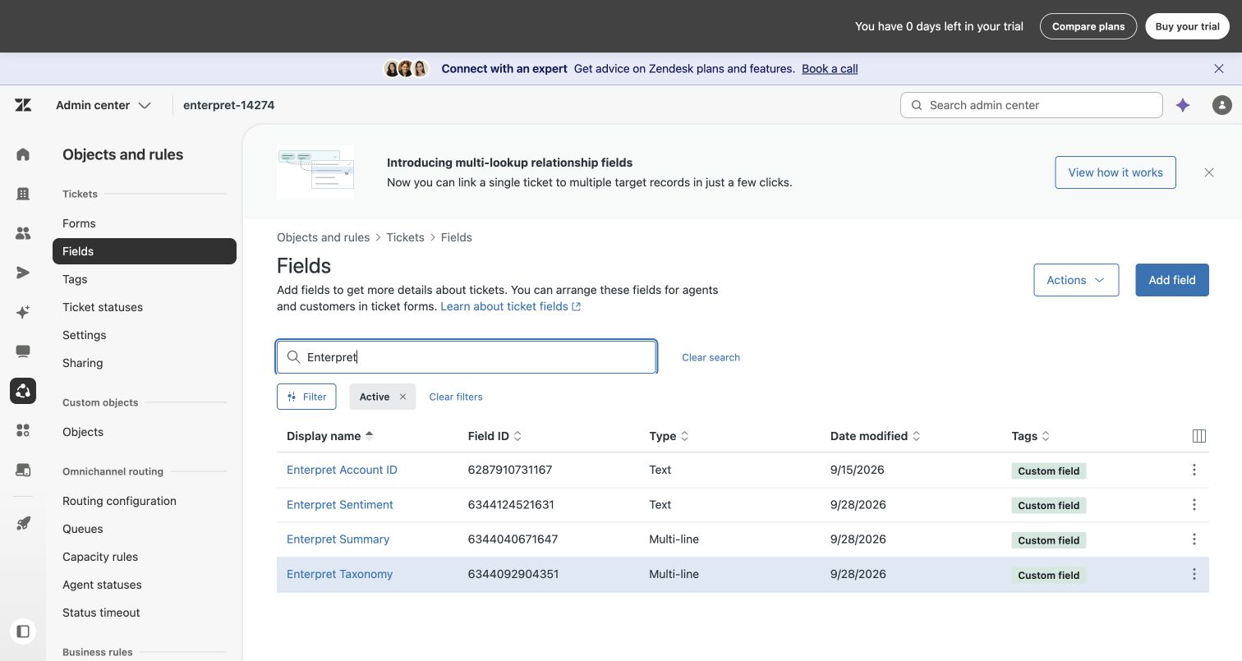The width and height of the screenshot is (1242, 661).
Task: Select the Objects and rules sidebar icon
Action: coord(23,391)
